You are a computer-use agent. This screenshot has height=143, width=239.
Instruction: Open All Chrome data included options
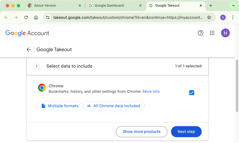pos(114,106)
